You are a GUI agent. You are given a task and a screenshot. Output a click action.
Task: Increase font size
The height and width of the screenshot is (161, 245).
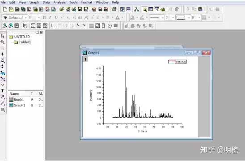86,17
